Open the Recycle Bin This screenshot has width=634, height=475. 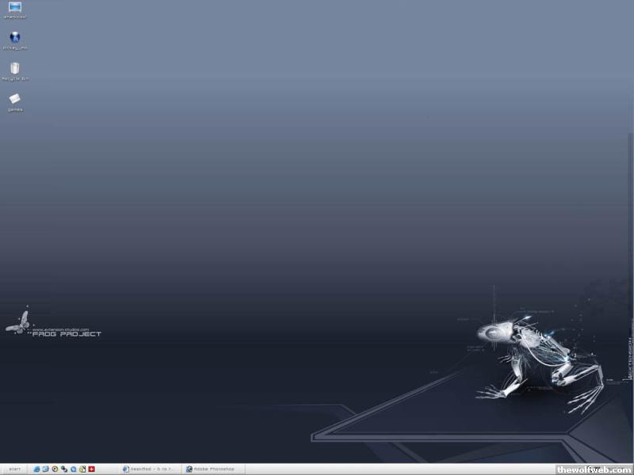click(x=15, y=69)
